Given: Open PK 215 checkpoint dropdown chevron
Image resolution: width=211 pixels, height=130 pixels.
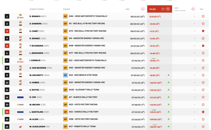Looking at the screenshot, I should click(x=163, y=9).
